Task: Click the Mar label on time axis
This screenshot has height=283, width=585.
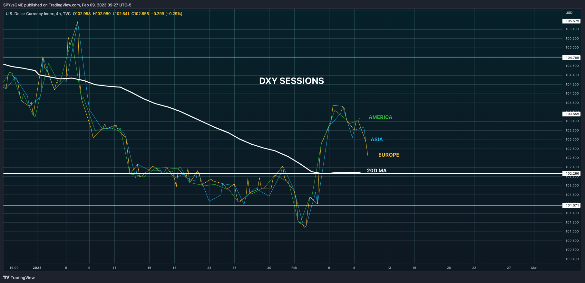Action: [534, 268]
